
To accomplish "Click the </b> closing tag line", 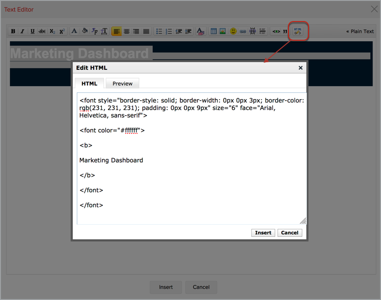I will [x=87, y=175].
